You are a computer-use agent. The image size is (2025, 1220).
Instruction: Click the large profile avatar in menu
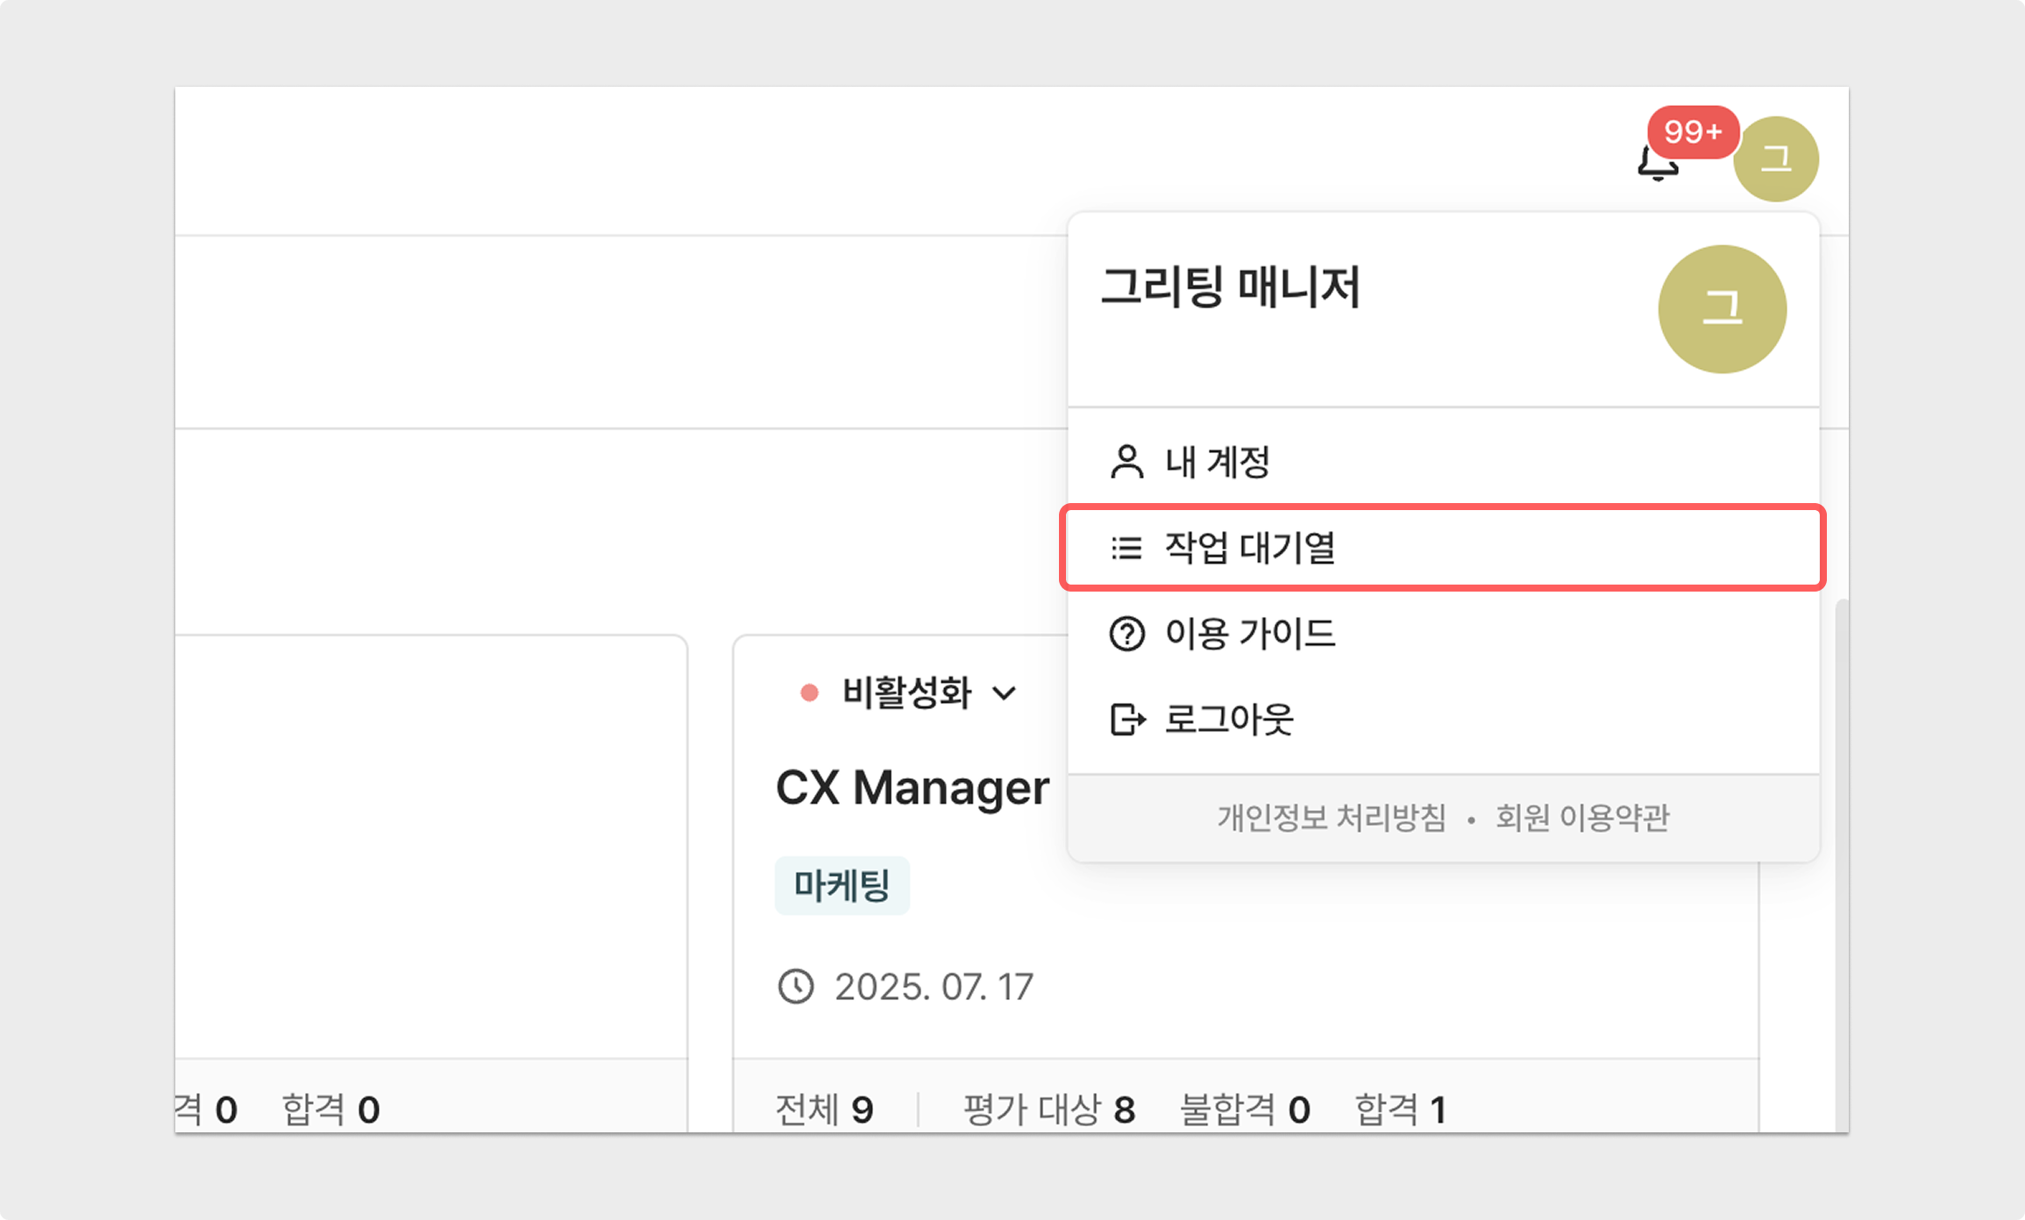click(1722, 309)
